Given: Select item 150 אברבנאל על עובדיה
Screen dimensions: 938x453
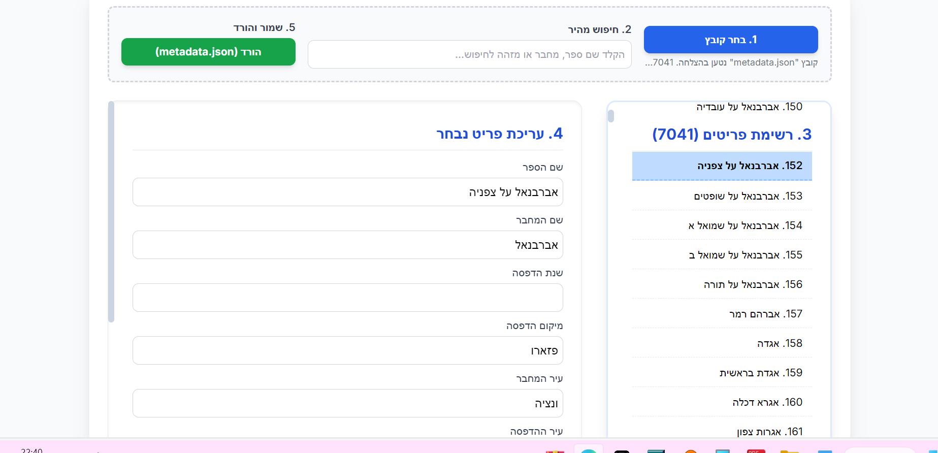Looking at the screenshot, I should pyautogui.click(x=722, y=107).
